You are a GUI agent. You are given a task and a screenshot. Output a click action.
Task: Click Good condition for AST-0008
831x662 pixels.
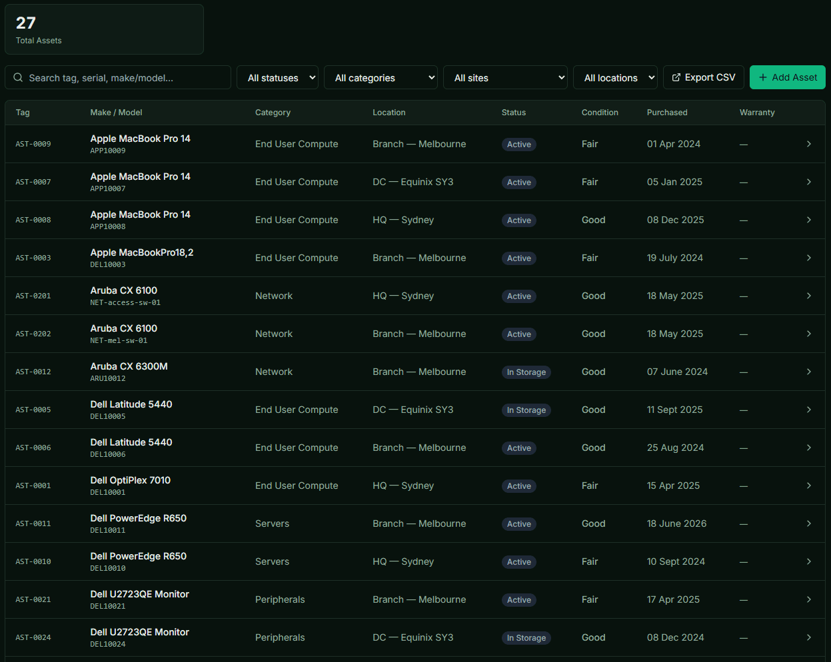(593, 220)
